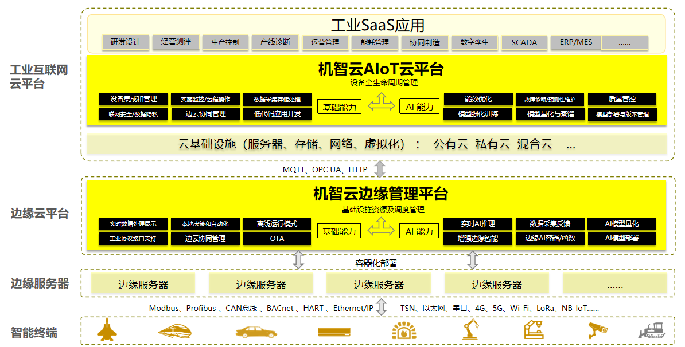
Task: Switch to the ERP/MES tab
Action: (576, 42)
